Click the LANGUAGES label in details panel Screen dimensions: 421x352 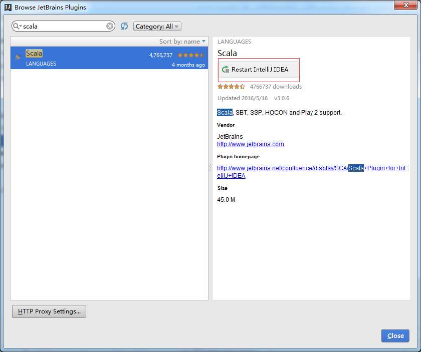click(x=234, y=42)
